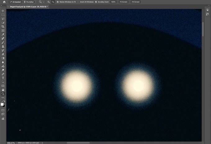Change the screen mode
This screenshot has width=211, height=144.
pyautogui.click(x=3, y=114)
